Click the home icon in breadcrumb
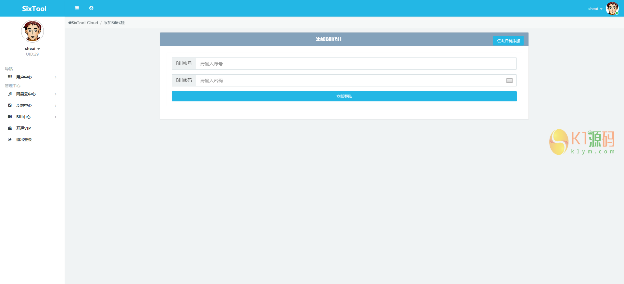624x284 pixels. [x=70, y=23]
